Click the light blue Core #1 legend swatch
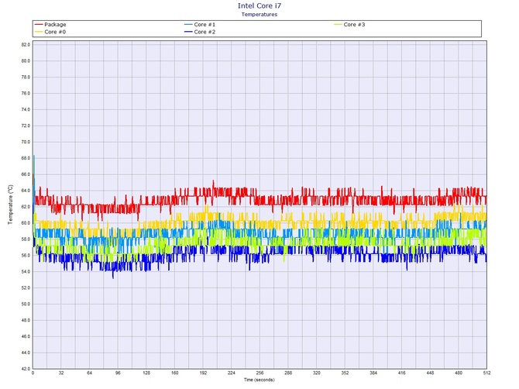Image resolution: width=519 pixels, height=389 pixels. click(x=188, y=25)
